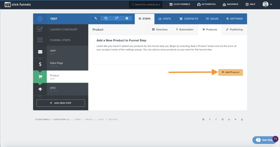Click the green shopping cart Product icon
Viewport: 280px width, 147px height.
pyautogui.click(x=40, y=77)
